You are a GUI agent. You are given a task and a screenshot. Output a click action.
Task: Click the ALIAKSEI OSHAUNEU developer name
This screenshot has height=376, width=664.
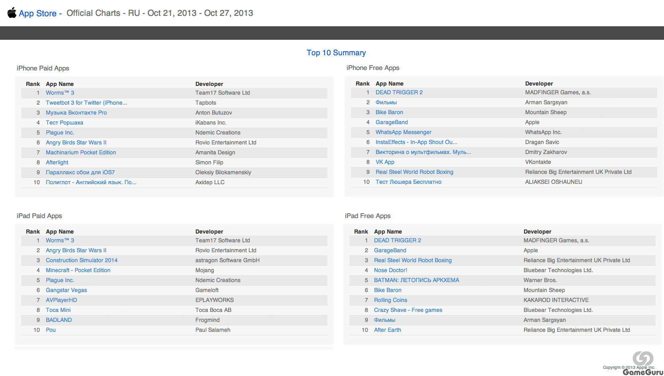pyautogui.click(x=554, y=182)
